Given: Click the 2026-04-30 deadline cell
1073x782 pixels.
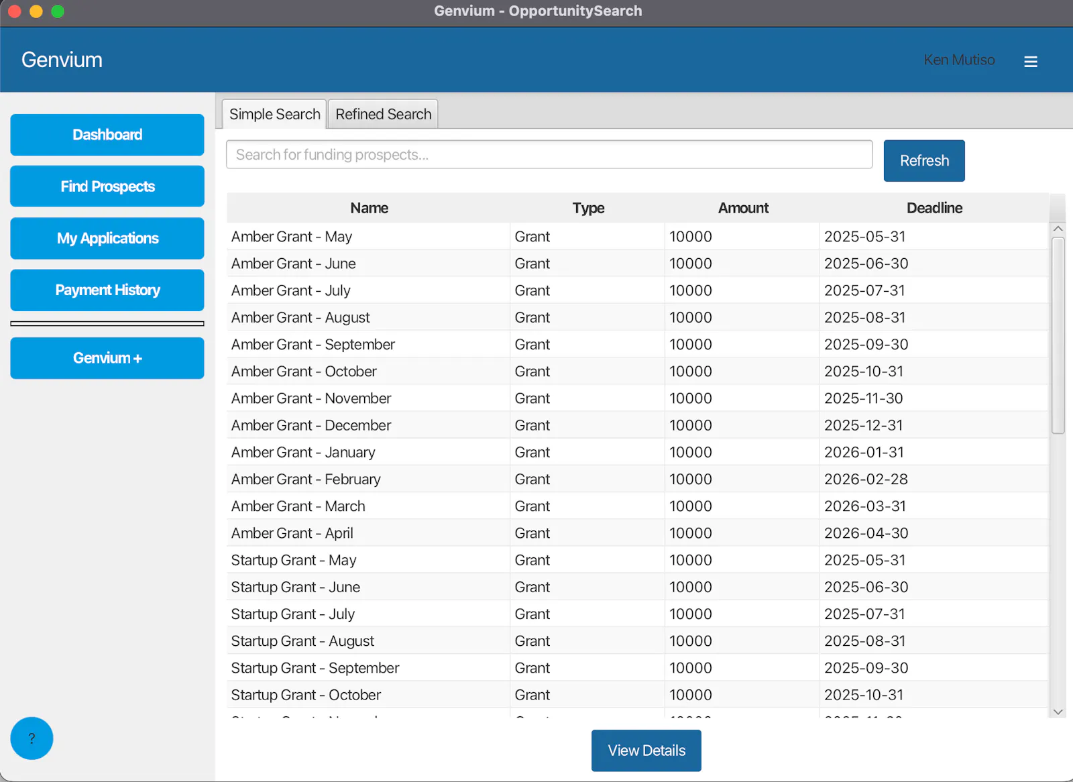Looking at the screenshot, I should click(934, 533).
